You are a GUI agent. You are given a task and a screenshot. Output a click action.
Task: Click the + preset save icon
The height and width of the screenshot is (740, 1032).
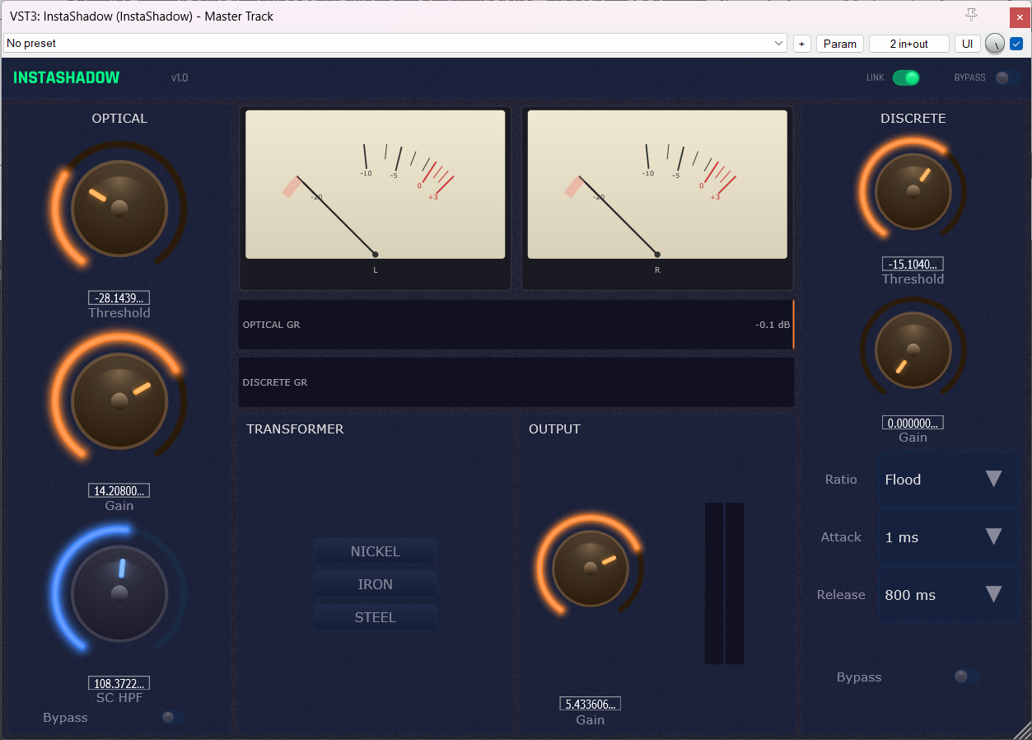[801, 43]
